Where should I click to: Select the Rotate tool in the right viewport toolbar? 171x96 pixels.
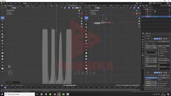point(86,21)
